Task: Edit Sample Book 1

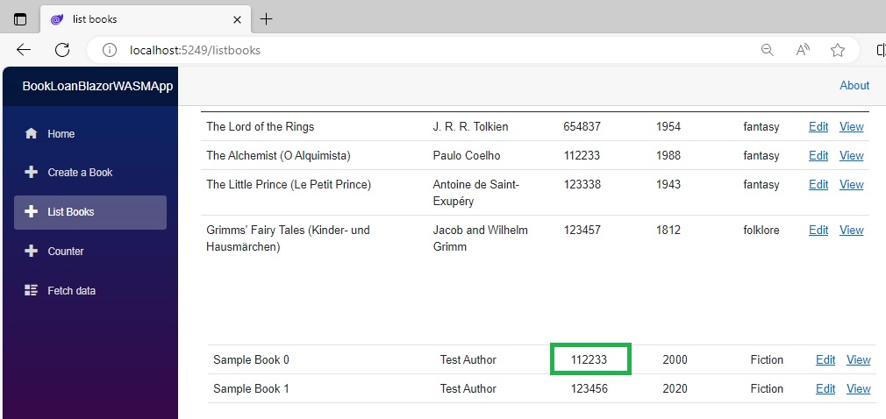Action: coord(825,388)
